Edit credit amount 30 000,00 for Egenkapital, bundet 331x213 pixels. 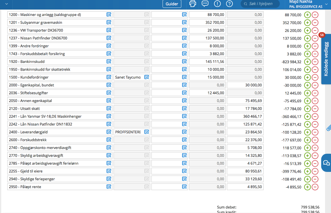tap(245, 85)
